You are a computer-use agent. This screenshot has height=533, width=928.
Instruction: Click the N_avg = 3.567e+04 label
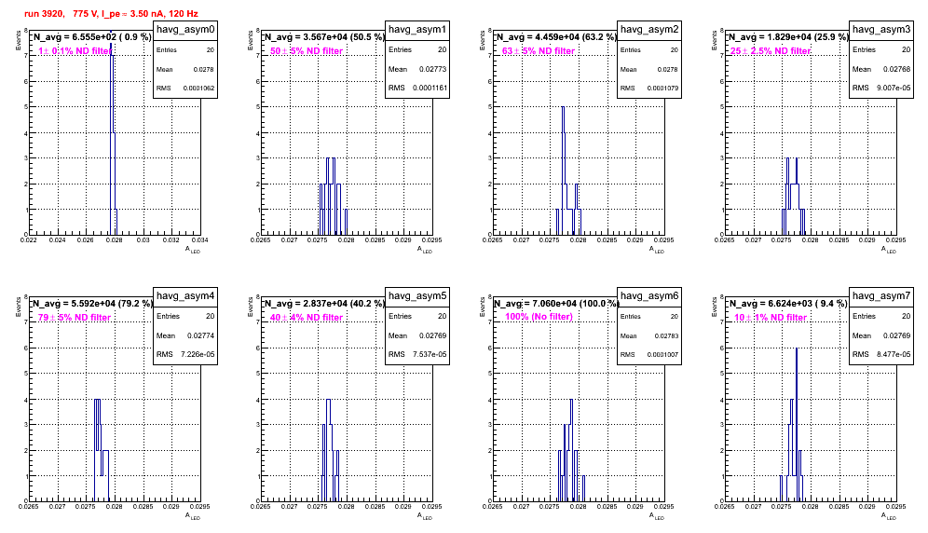pos(324,37)
